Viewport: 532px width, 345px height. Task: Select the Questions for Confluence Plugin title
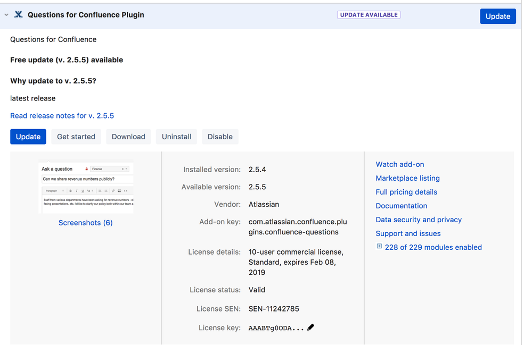(x=86, y=15)
